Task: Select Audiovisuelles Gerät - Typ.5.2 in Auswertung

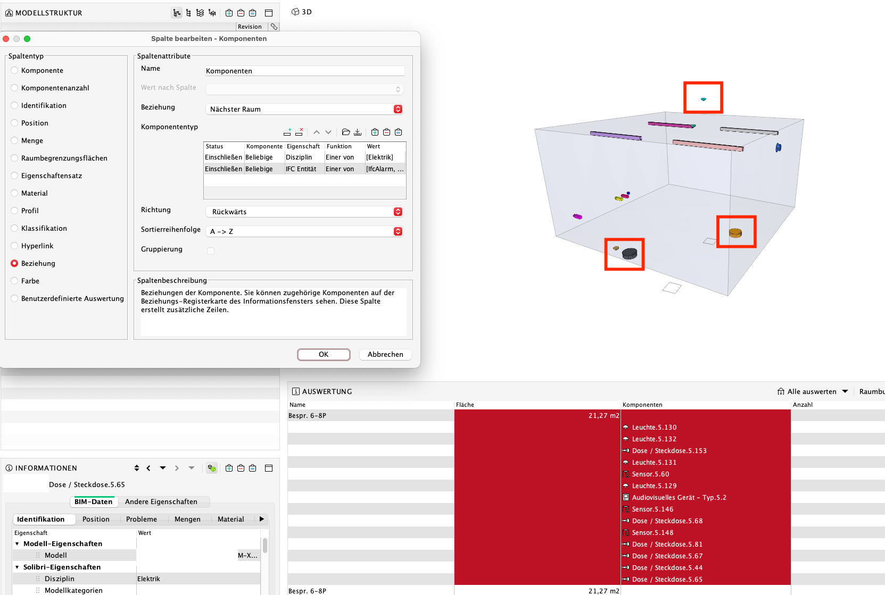Action: click(679, 498)
